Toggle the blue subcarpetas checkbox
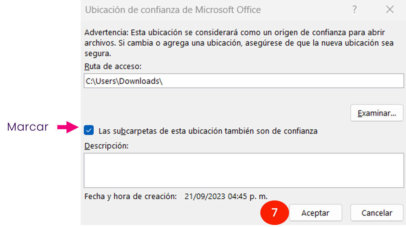The height and width of the screenshot is (227, 406). click(x=89, y=130)
